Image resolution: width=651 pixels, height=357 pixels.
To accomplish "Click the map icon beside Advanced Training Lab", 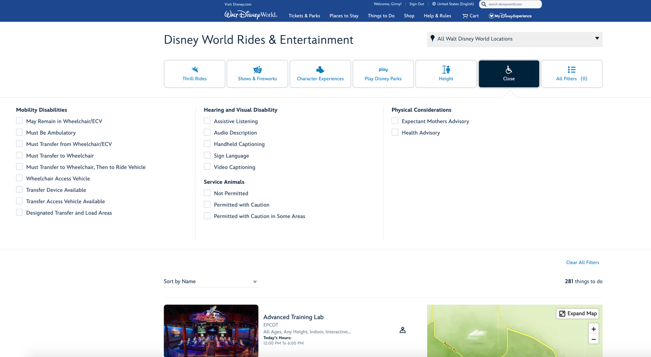I will (x=403, y=330).
